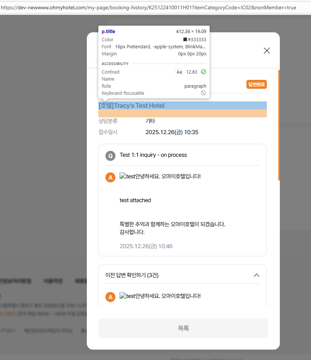Click the text 감사합니다.
The height and width of the screenshot is (360, 311).
pyautogui.click(x=132, y=232)
